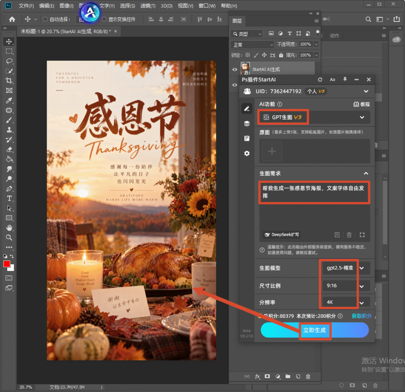Hide the StartAI AI生成 layer

point(235,69)
